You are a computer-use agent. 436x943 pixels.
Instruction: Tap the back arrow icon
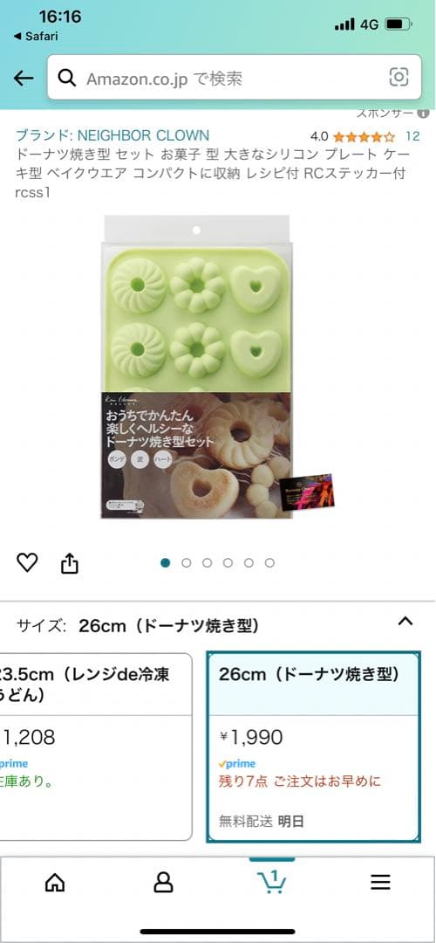point(24,78)
